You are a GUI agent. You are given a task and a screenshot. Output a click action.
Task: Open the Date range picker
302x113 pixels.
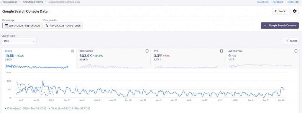pos(22,25)
